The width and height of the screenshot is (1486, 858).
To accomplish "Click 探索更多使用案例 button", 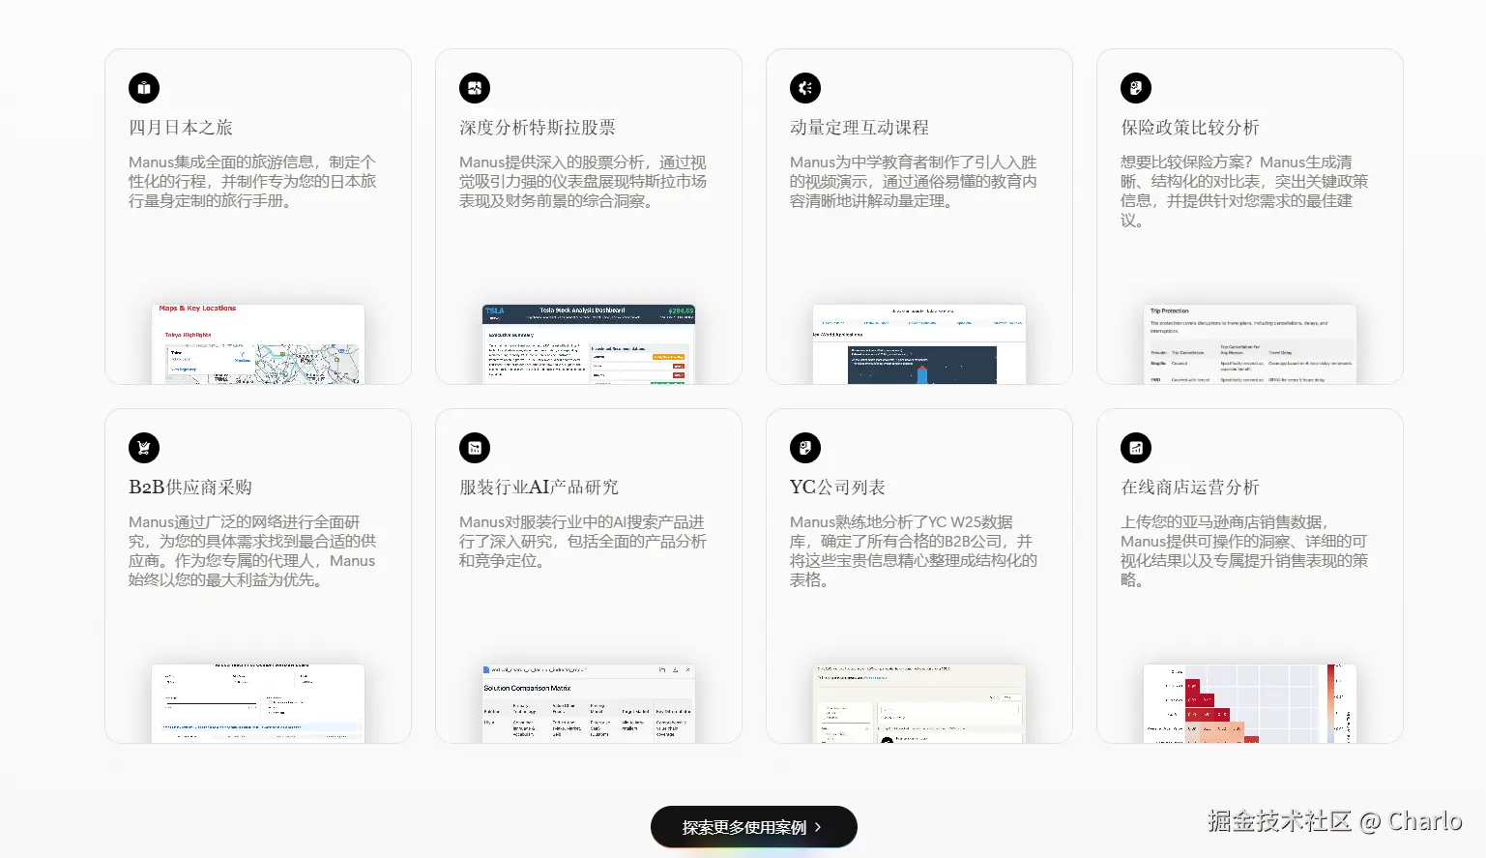I will click(x=754, y=827).
